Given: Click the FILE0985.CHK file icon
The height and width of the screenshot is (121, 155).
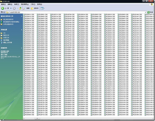Looking at the screenshot, I should [x=118, y=14].
